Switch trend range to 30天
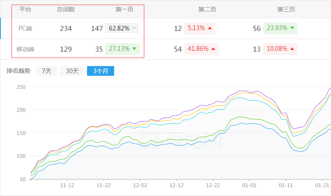The image size is (331, 196). 72,71
